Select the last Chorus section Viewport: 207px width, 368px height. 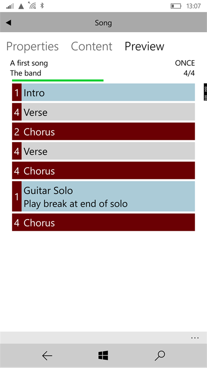tap(104, 222)
